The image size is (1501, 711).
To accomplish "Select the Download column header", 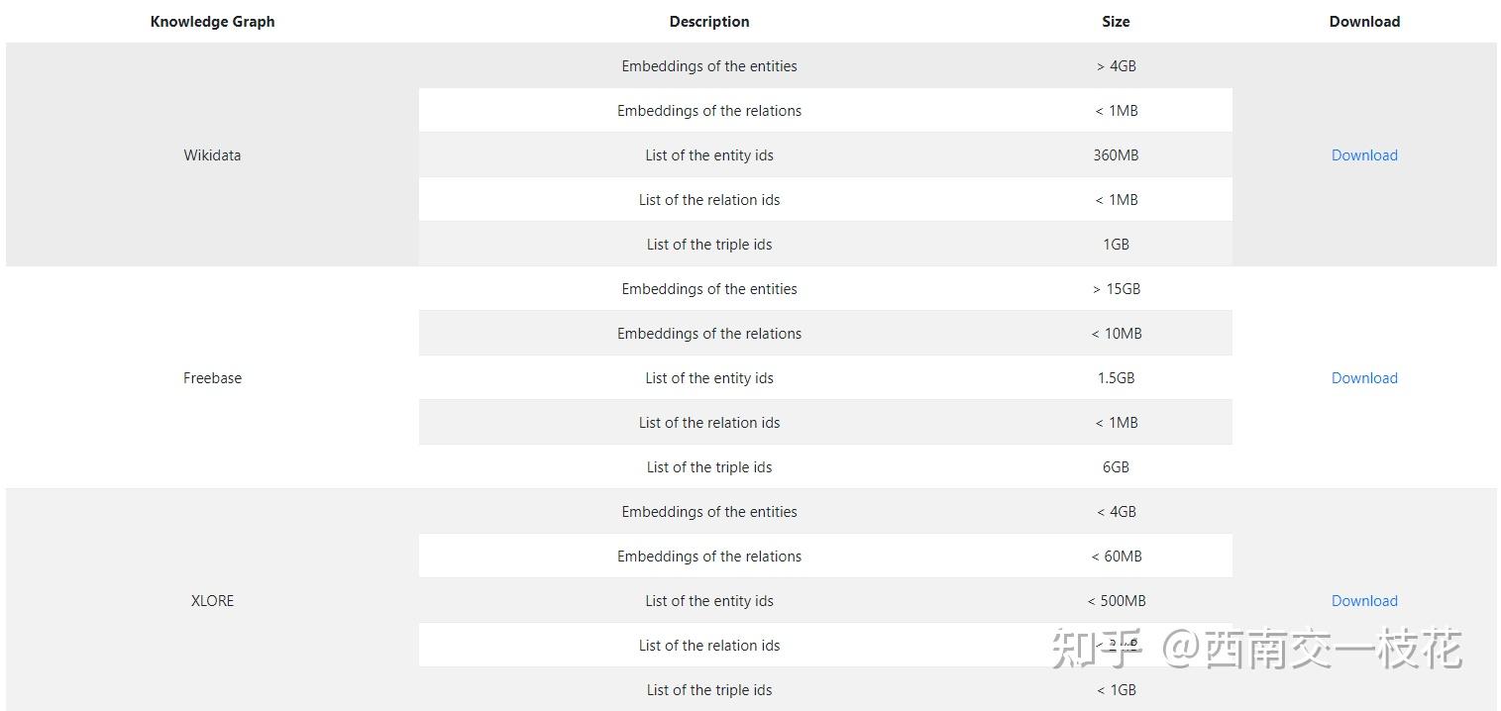I will click(x=1364, y=22).
